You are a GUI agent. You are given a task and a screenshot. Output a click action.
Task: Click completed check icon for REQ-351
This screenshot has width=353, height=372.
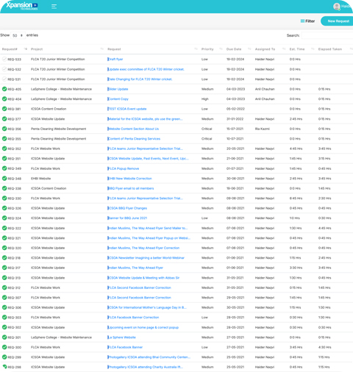4,159
